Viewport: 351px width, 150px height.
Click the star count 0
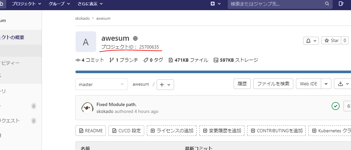[345, 41]
